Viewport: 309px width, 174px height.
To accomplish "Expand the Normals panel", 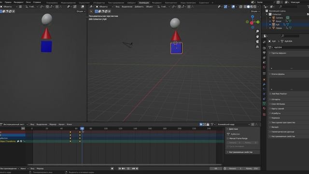I will click(275, 118).
